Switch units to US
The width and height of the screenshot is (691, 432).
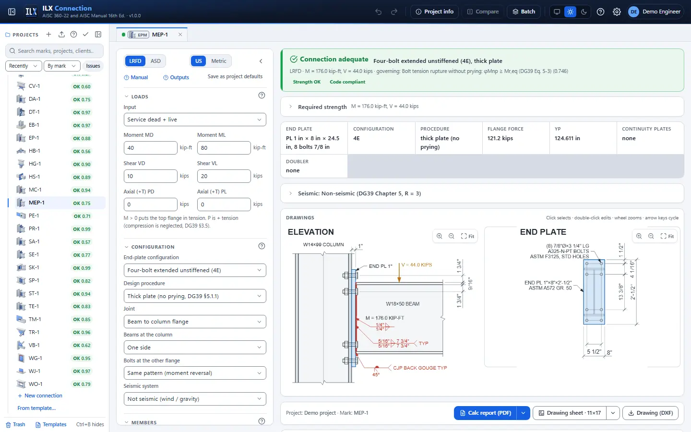click(x=199, y=61)
